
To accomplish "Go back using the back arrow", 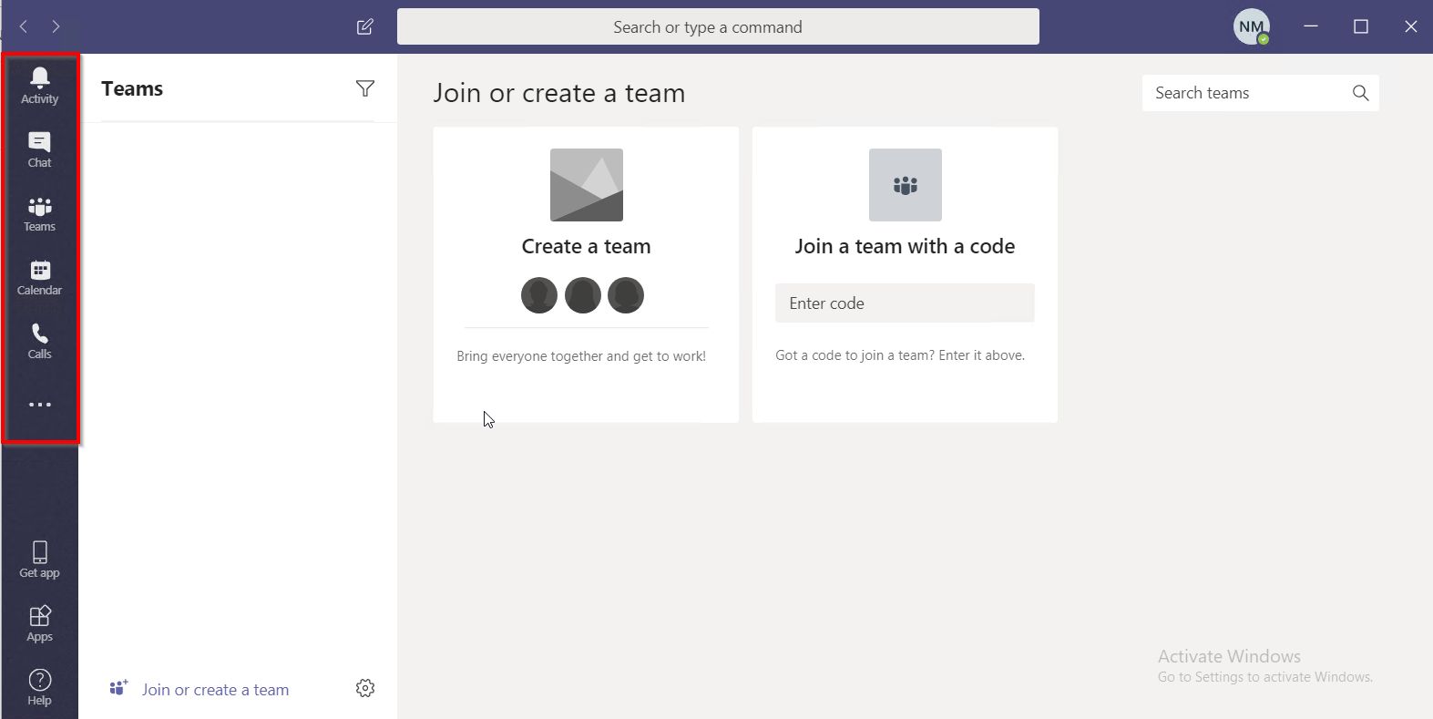I will pyautogui.click(x=24, y=26).
